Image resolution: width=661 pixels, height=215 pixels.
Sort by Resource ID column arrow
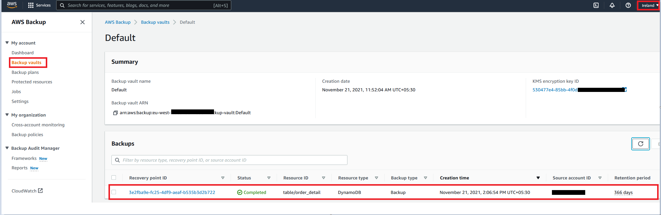tap(323, 178)
